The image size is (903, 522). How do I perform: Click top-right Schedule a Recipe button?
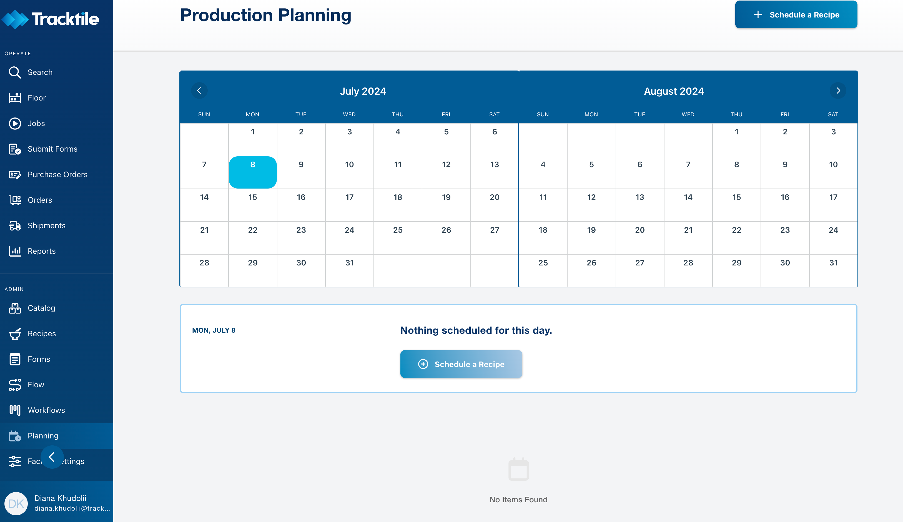pos(796,15)
